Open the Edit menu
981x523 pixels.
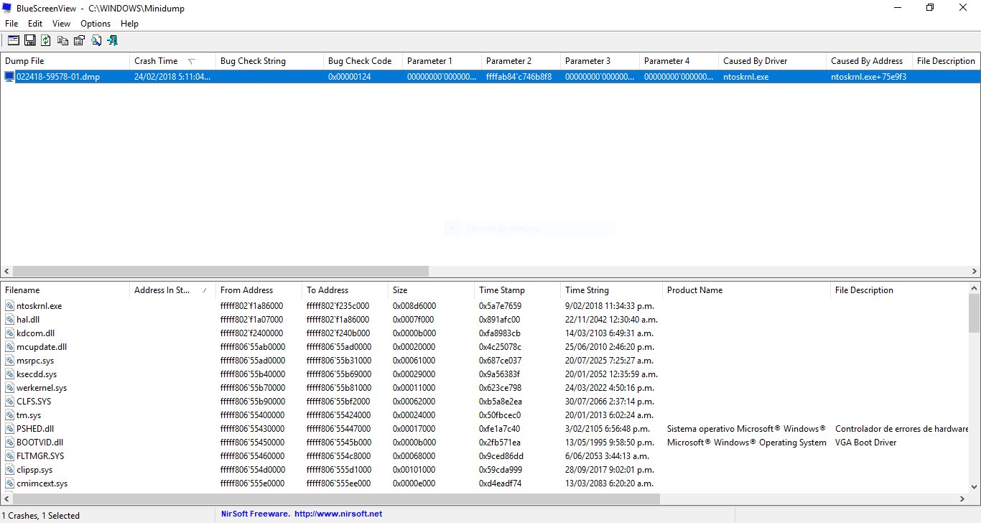pyautogui.click(x=35, y=24)
